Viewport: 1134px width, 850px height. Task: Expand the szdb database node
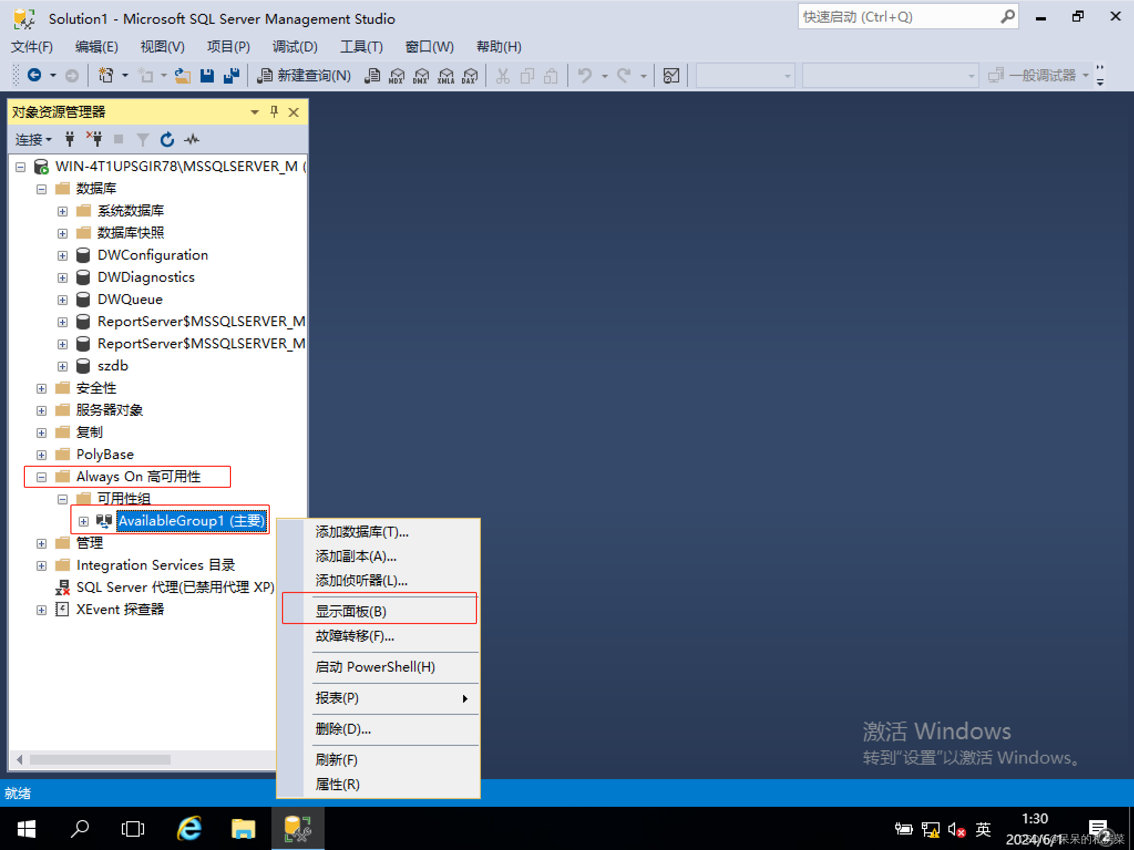pyautogui.click(x=63, y=366)
